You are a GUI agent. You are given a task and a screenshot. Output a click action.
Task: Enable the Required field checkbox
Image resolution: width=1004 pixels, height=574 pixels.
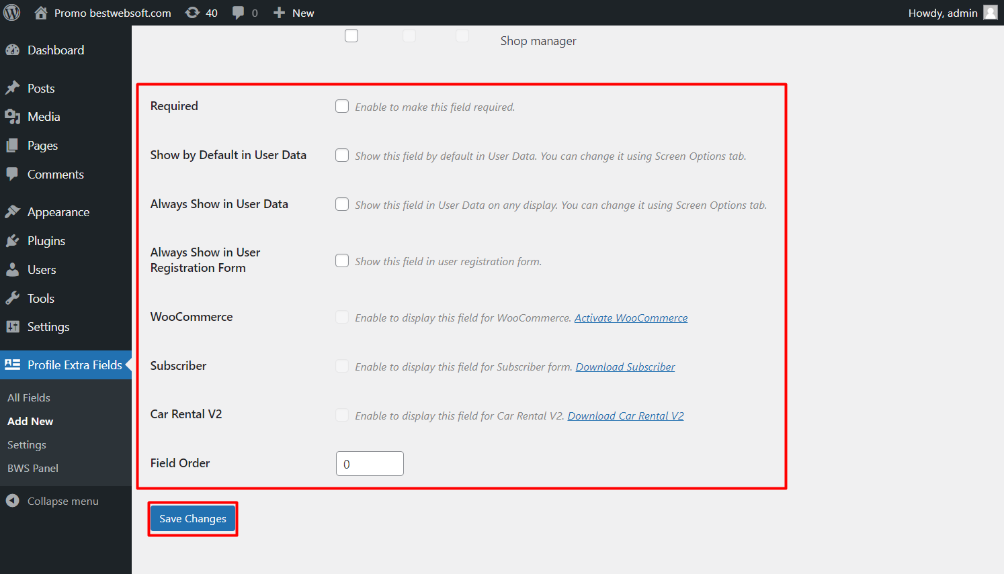pyautogui.click(x=342, y=105)
